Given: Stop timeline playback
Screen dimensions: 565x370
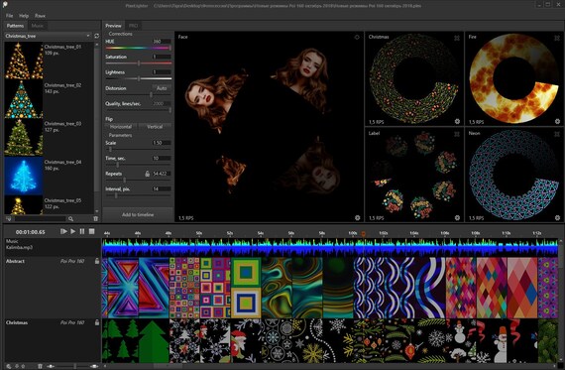Looking at the screenshot, I should pyautogui.click(x=92, y=231).
